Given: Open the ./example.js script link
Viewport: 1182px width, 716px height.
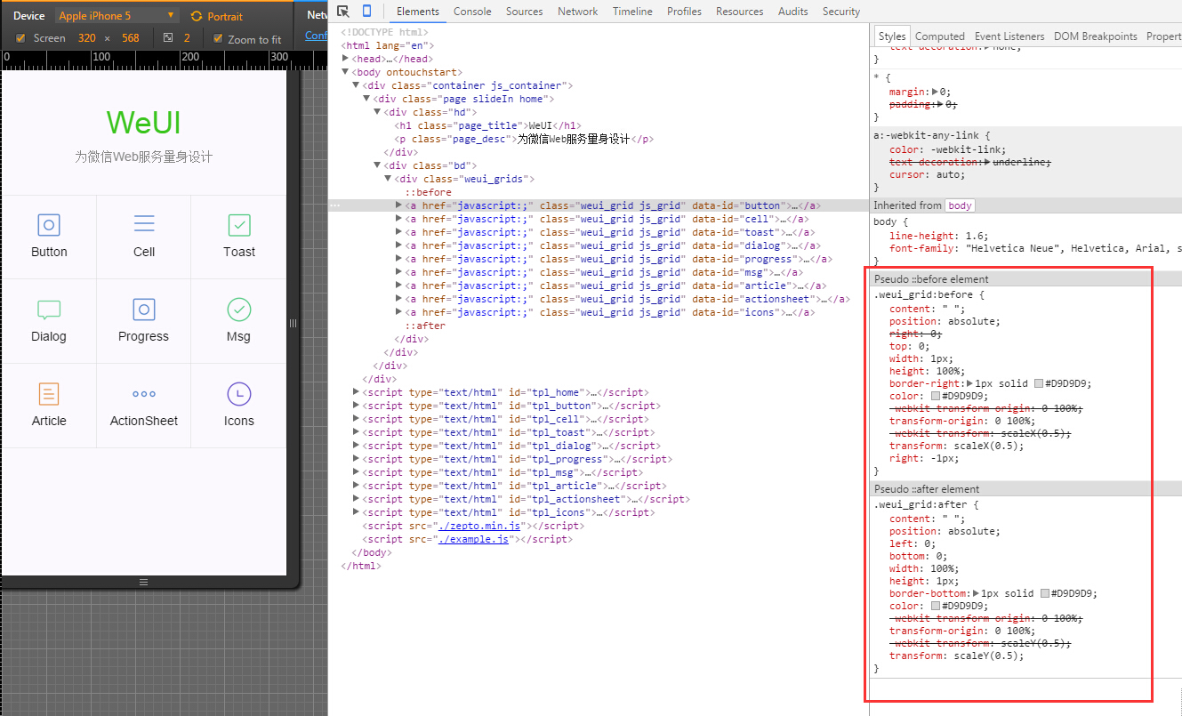Looking at the screenshot, I should point(473,539).
